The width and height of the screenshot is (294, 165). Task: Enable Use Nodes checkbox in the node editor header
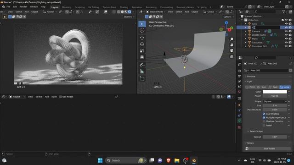click(x=60, y=97)
